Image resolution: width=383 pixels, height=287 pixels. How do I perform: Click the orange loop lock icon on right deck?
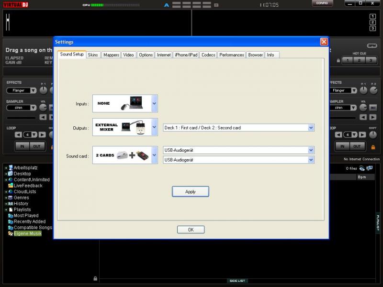tap(372, 146)
